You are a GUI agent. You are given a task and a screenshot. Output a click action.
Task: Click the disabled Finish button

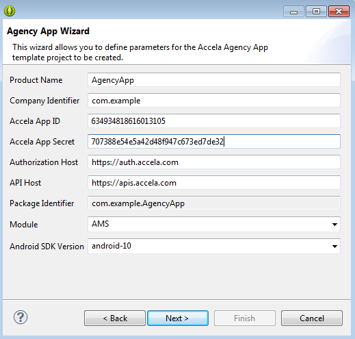245,318
